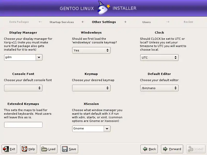207x155 pixels.
Task: Click the Exit door icon
Action: click(x=6, y=149)
